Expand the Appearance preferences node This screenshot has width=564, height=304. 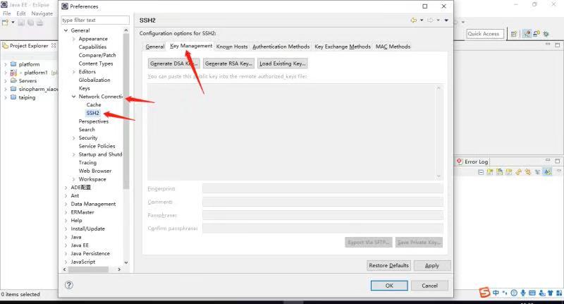[x=74, y=39]
